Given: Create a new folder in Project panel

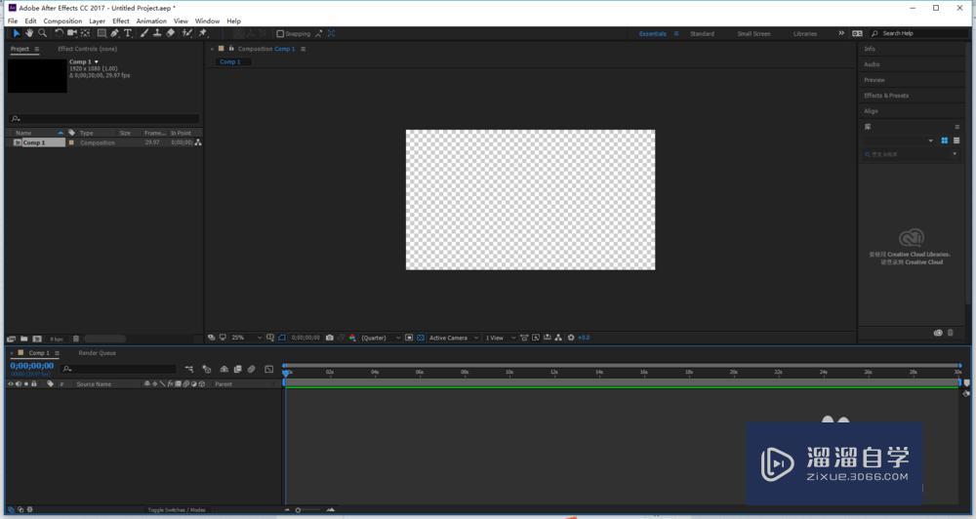Looking at the screenshot, I should point(23,339).
